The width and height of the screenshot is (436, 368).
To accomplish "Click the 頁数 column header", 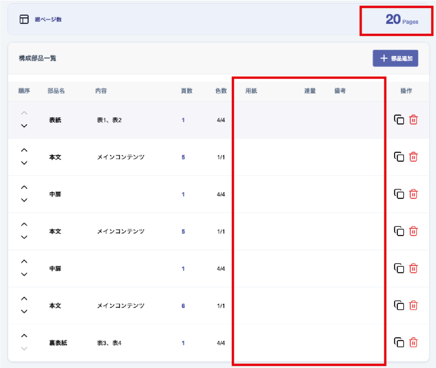I will [x=186, y=91].
